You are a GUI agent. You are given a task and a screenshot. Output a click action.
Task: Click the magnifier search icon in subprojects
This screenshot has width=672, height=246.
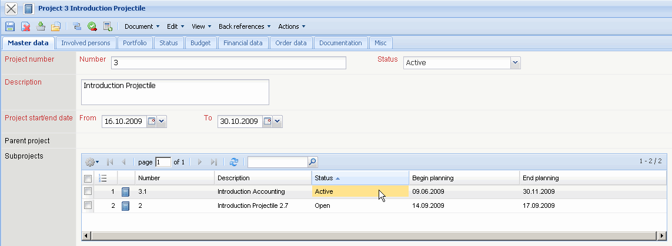(313, 162)
